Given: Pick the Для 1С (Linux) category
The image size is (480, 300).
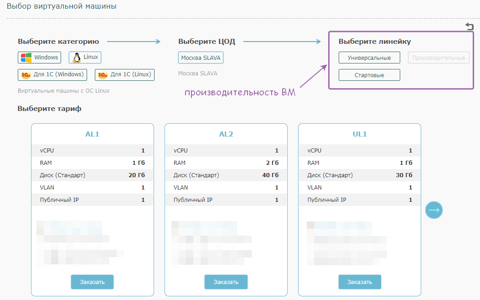Looking at the screenshot, I should (x=125, y=74).
